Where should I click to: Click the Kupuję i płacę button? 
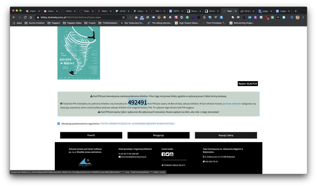[x=226, y=135]
